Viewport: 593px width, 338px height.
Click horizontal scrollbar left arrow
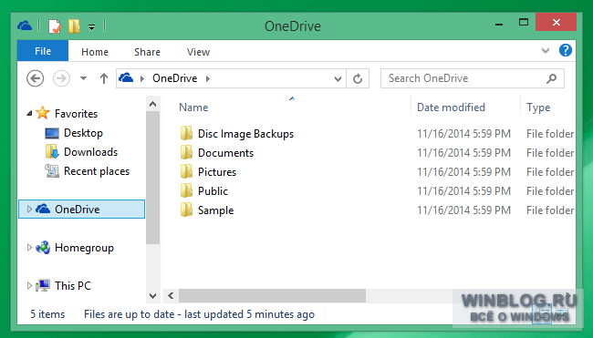[171, 296]
